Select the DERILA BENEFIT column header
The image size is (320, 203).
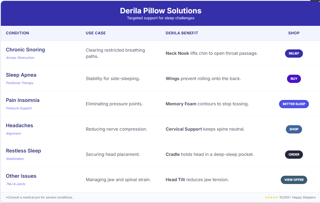(x=182, y=33)
